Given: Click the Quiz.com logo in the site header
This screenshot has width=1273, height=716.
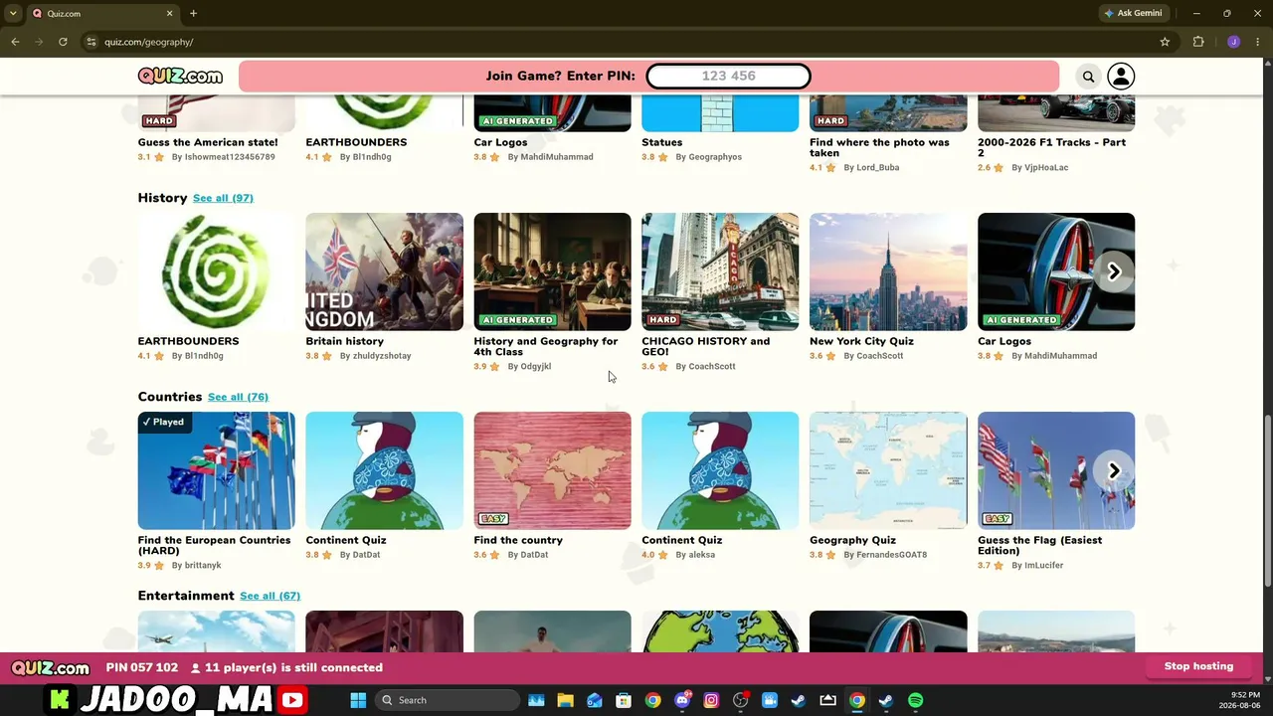Looking at the screenshot, I should (180, 77).
